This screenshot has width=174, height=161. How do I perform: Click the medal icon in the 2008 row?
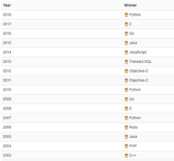tap(126, 109)
